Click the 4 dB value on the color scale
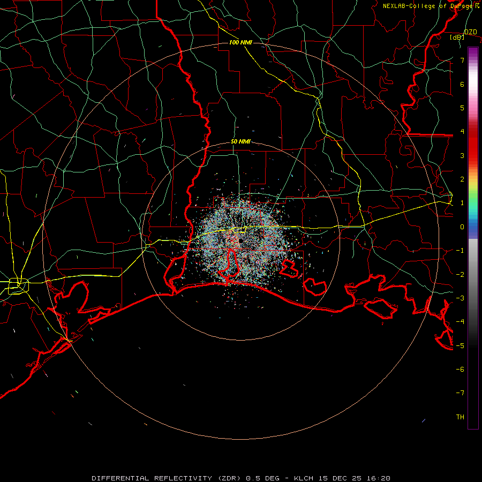This screenshot has width=482, height=482. (x=462, y=132)
